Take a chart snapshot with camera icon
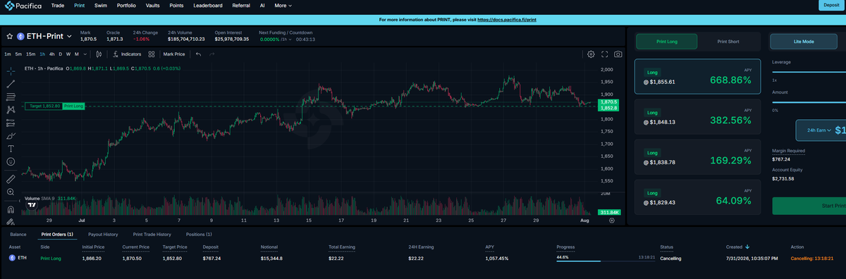The width and height of the screenshot is (846, 279). pos(618,54)
